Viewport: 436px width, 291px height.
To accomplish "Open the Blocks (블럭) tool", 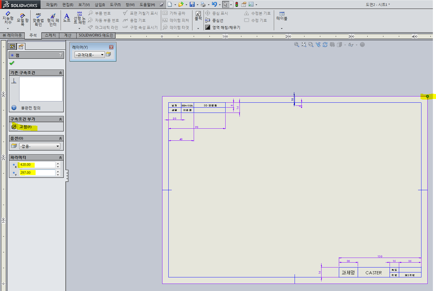I will 198,16.
